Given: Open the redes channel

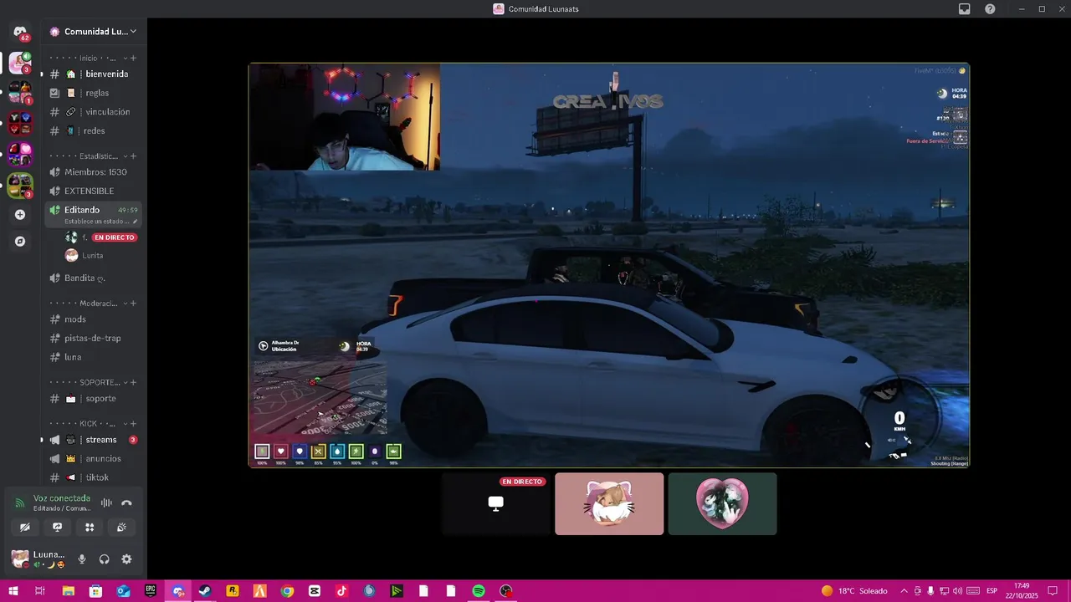Looking at the screenshot, I should click(94, 131).
